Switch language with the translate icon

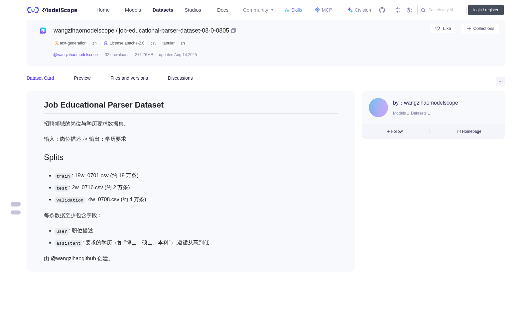pos(409,10)
